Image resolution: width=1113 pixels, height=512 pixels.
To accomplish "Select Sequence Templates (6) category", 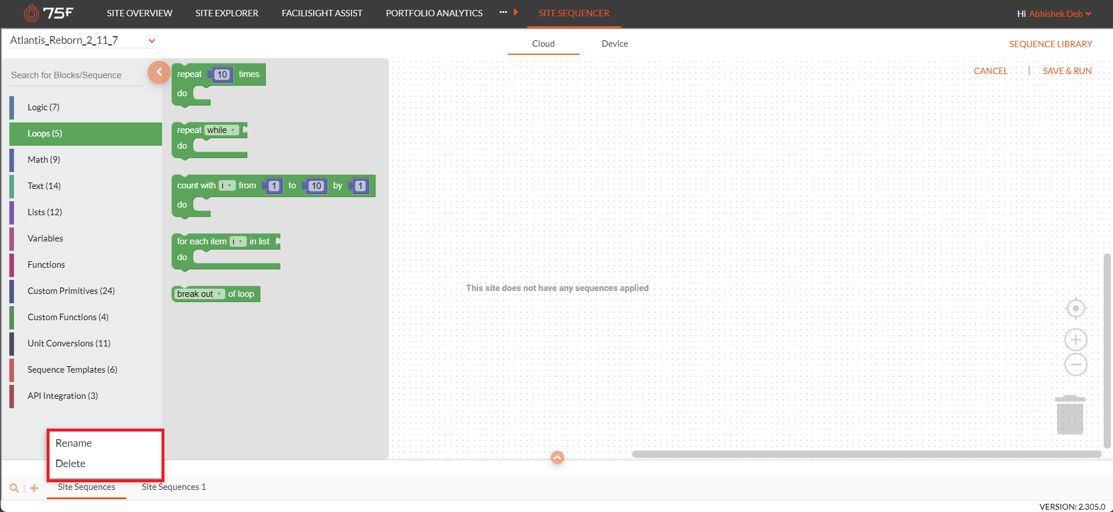I will point(86,370).
